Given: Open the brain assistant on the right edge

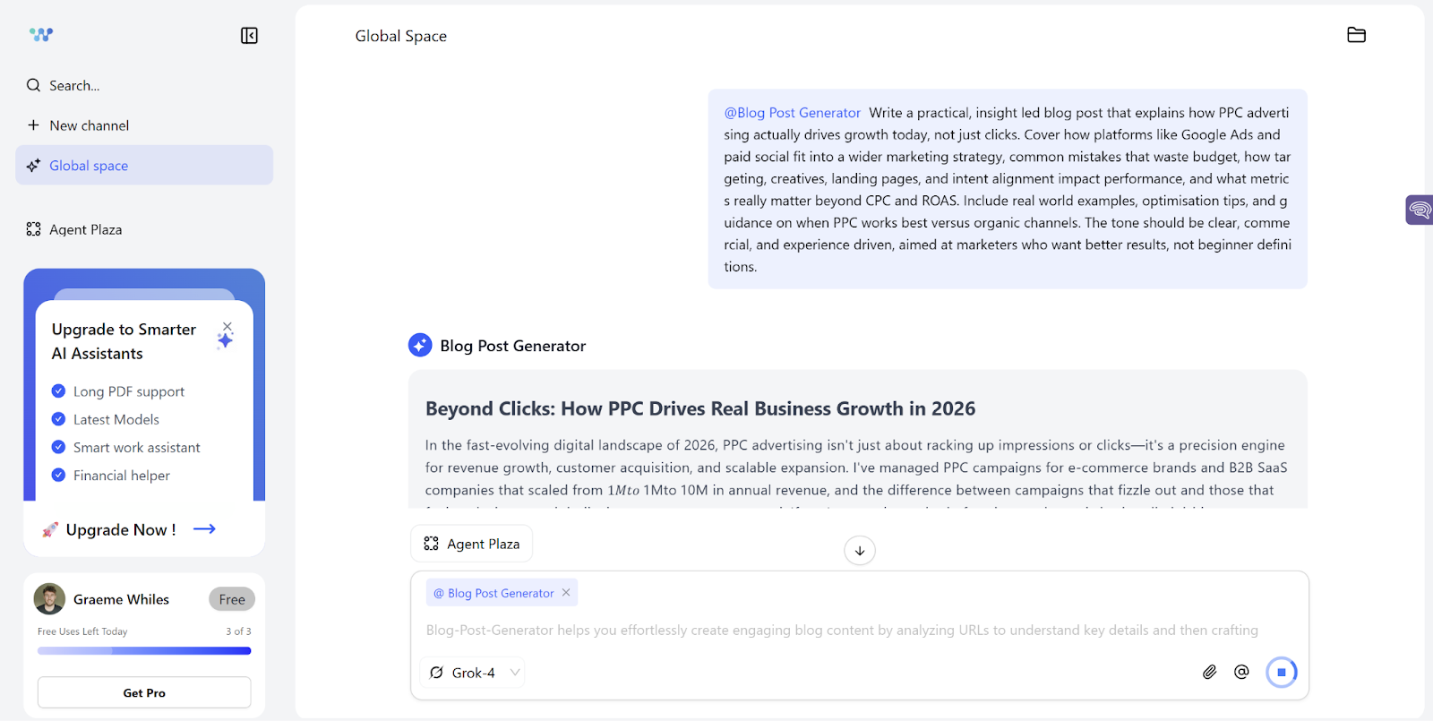Looking at the screenshot, I should pos(1420,210).
